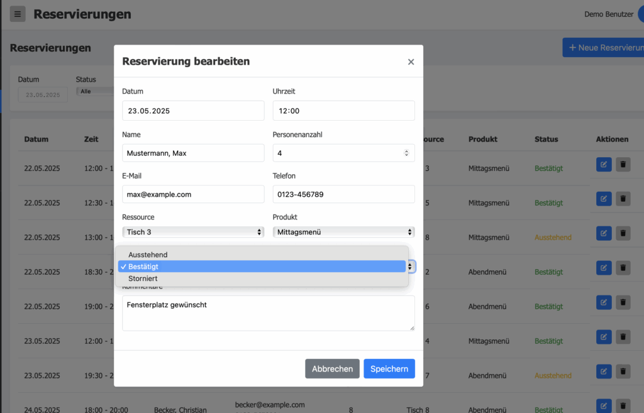Pick Storniert from the status list

[x=262, y=278]
